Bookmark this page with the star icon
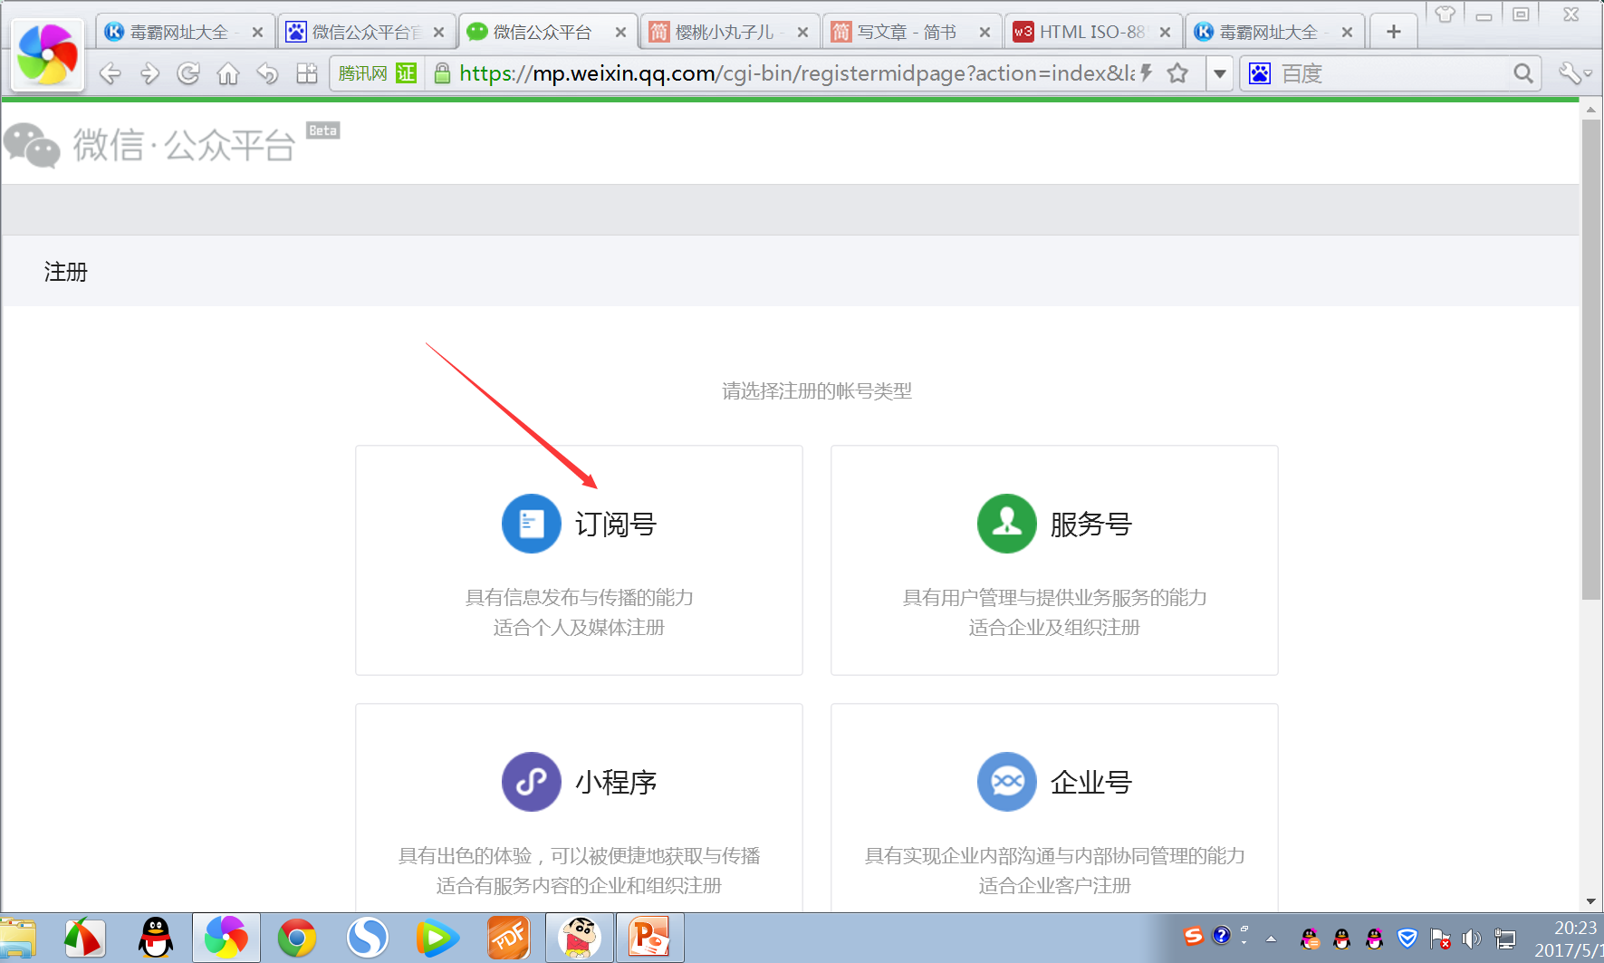Screen dimensions: 1604x963 coord(1177,73)
